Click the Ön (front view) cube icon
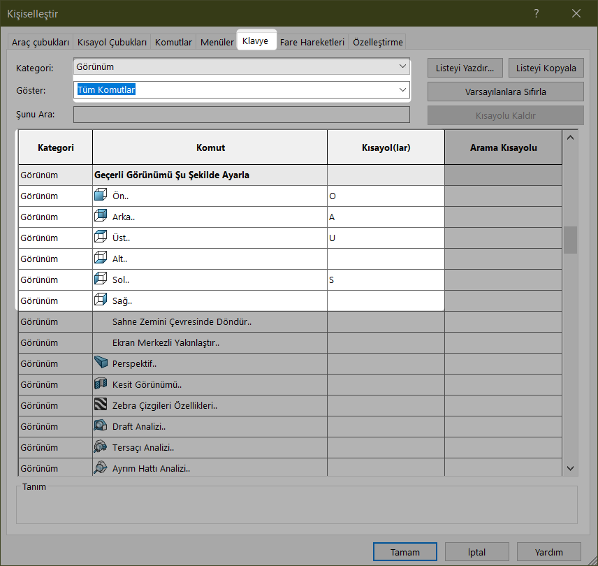 coord(101,195)
